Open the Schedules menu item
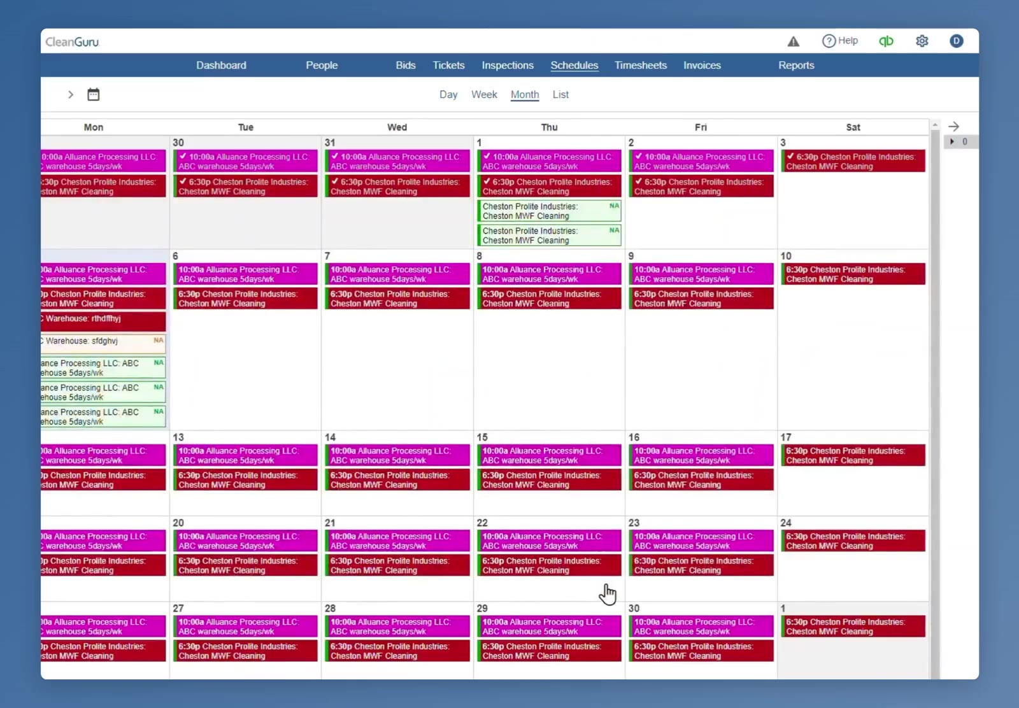1019x708 pixels. pos(574,65)
